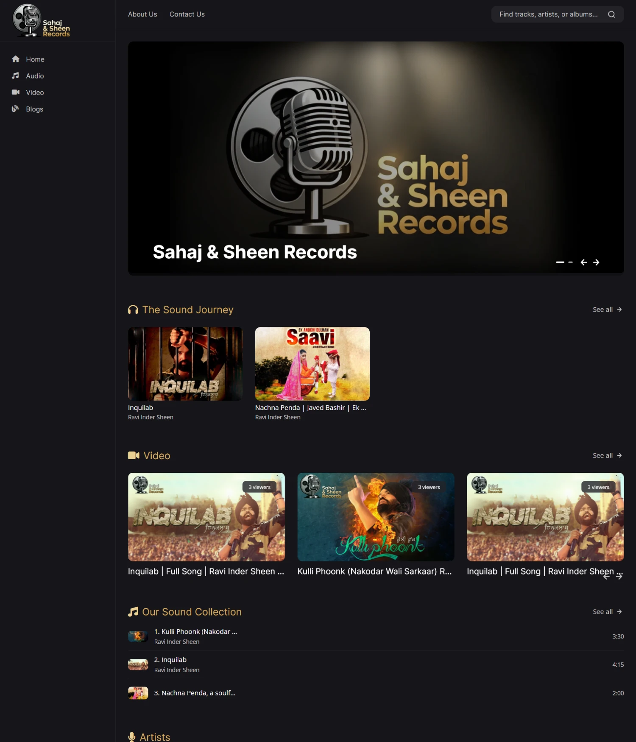Open the Saavi Nachna Penda album cover
The image size is (636, 742).
(312, 364)
